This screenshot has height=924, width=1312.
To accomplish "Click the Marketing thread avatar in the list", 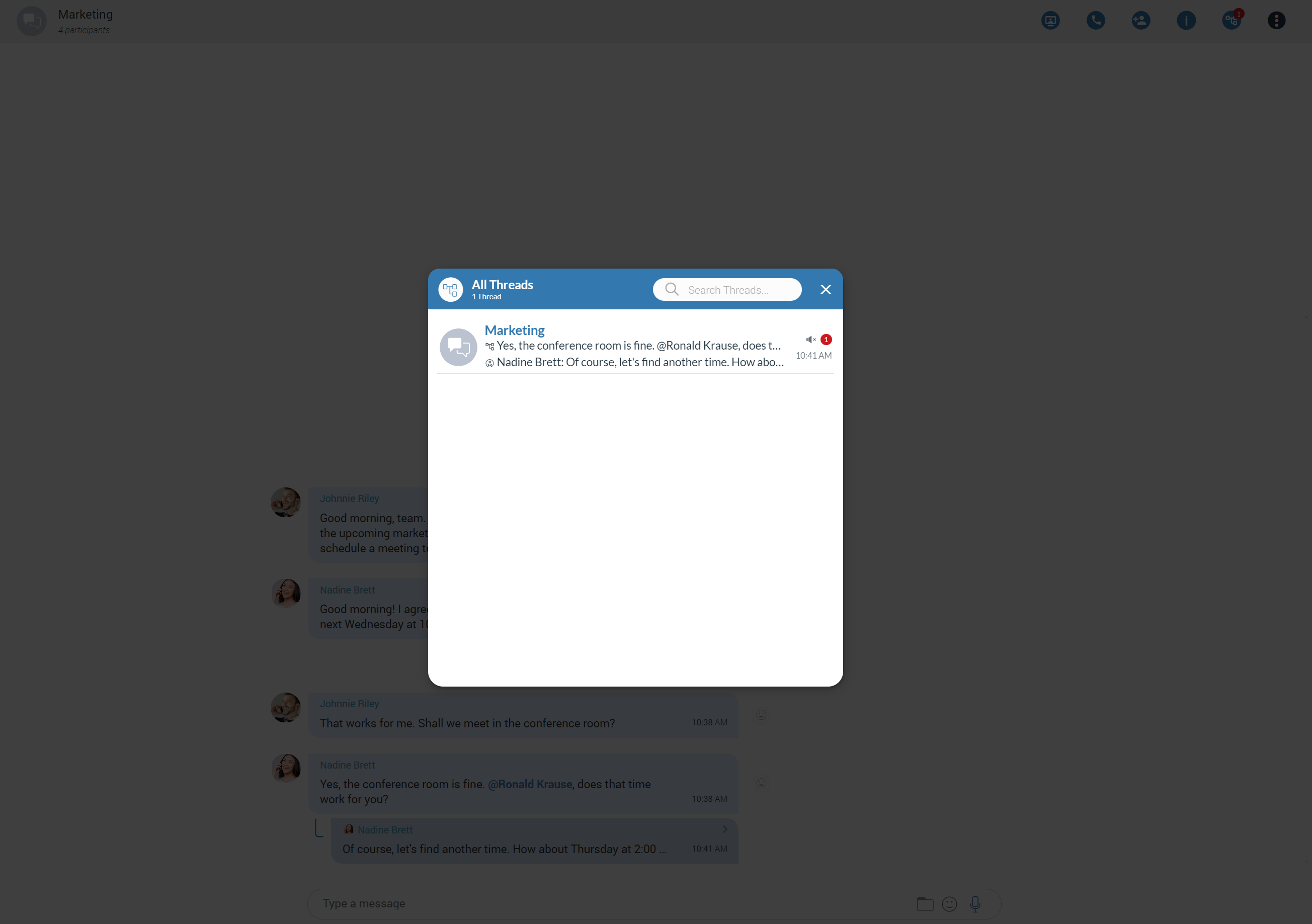I will (458, 347).
